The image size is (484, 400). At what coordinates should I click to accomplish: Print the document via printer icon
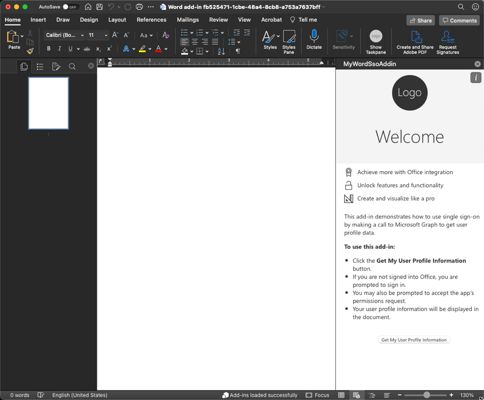[139, 7]
